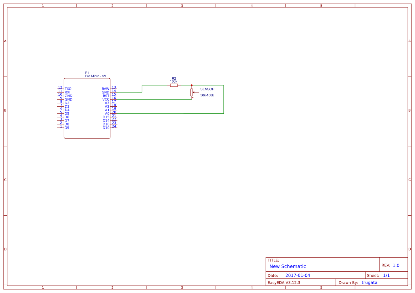Click the A3 pin label
The image size is (415, 293).
point(107,103)
